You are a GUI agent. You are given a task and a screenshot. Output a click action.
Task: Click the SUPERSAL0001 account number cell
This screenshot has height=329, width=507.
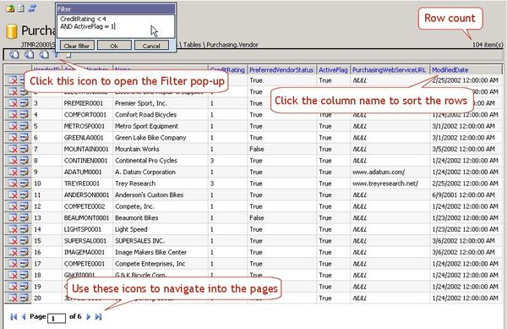pos(85,241)
